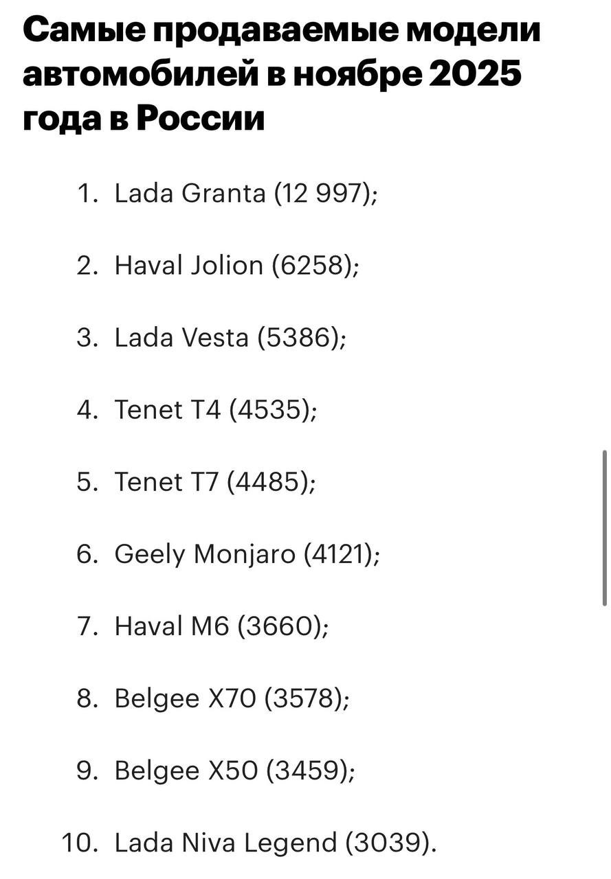611x879 pixels.
Task: Click the sales figure 3039
Action: click(389, 843)
